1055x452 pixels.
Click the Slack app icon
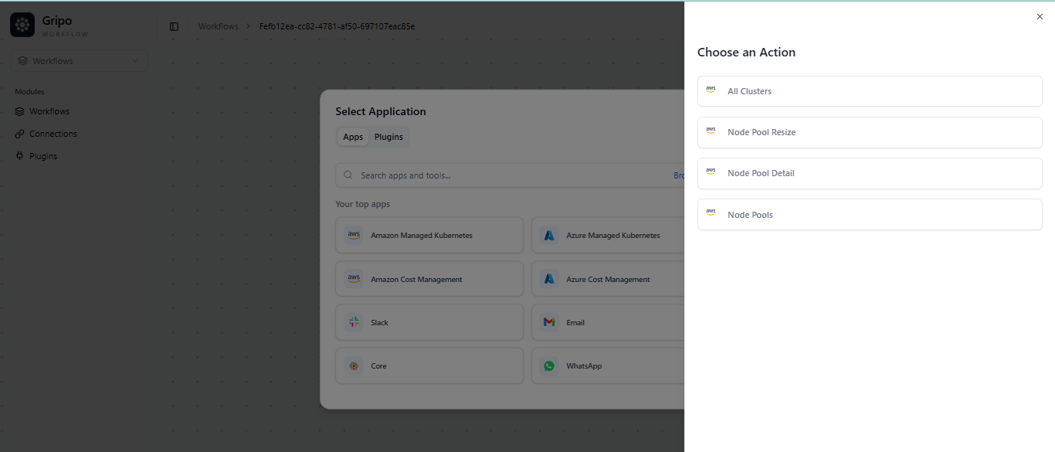point(354,322)
